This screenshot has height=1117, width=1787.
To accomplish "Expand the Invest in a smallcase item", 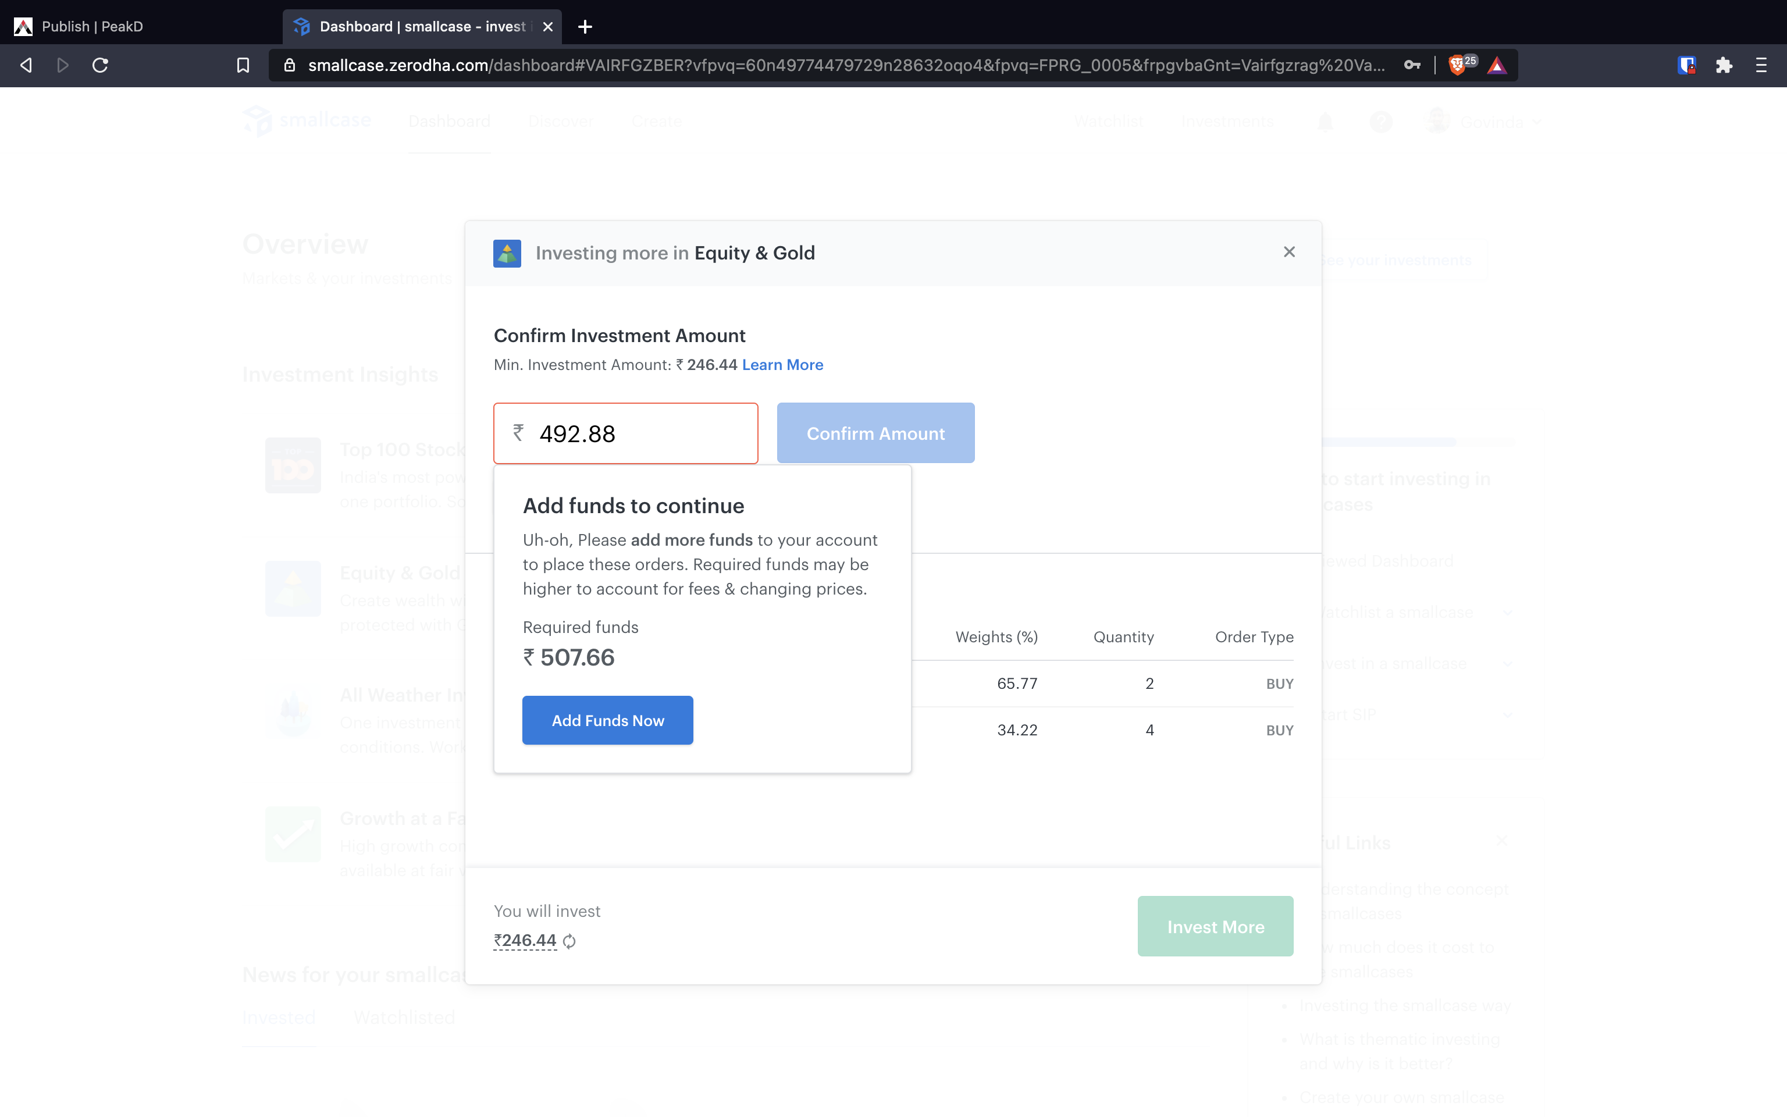I will (x=1507, y=663).
